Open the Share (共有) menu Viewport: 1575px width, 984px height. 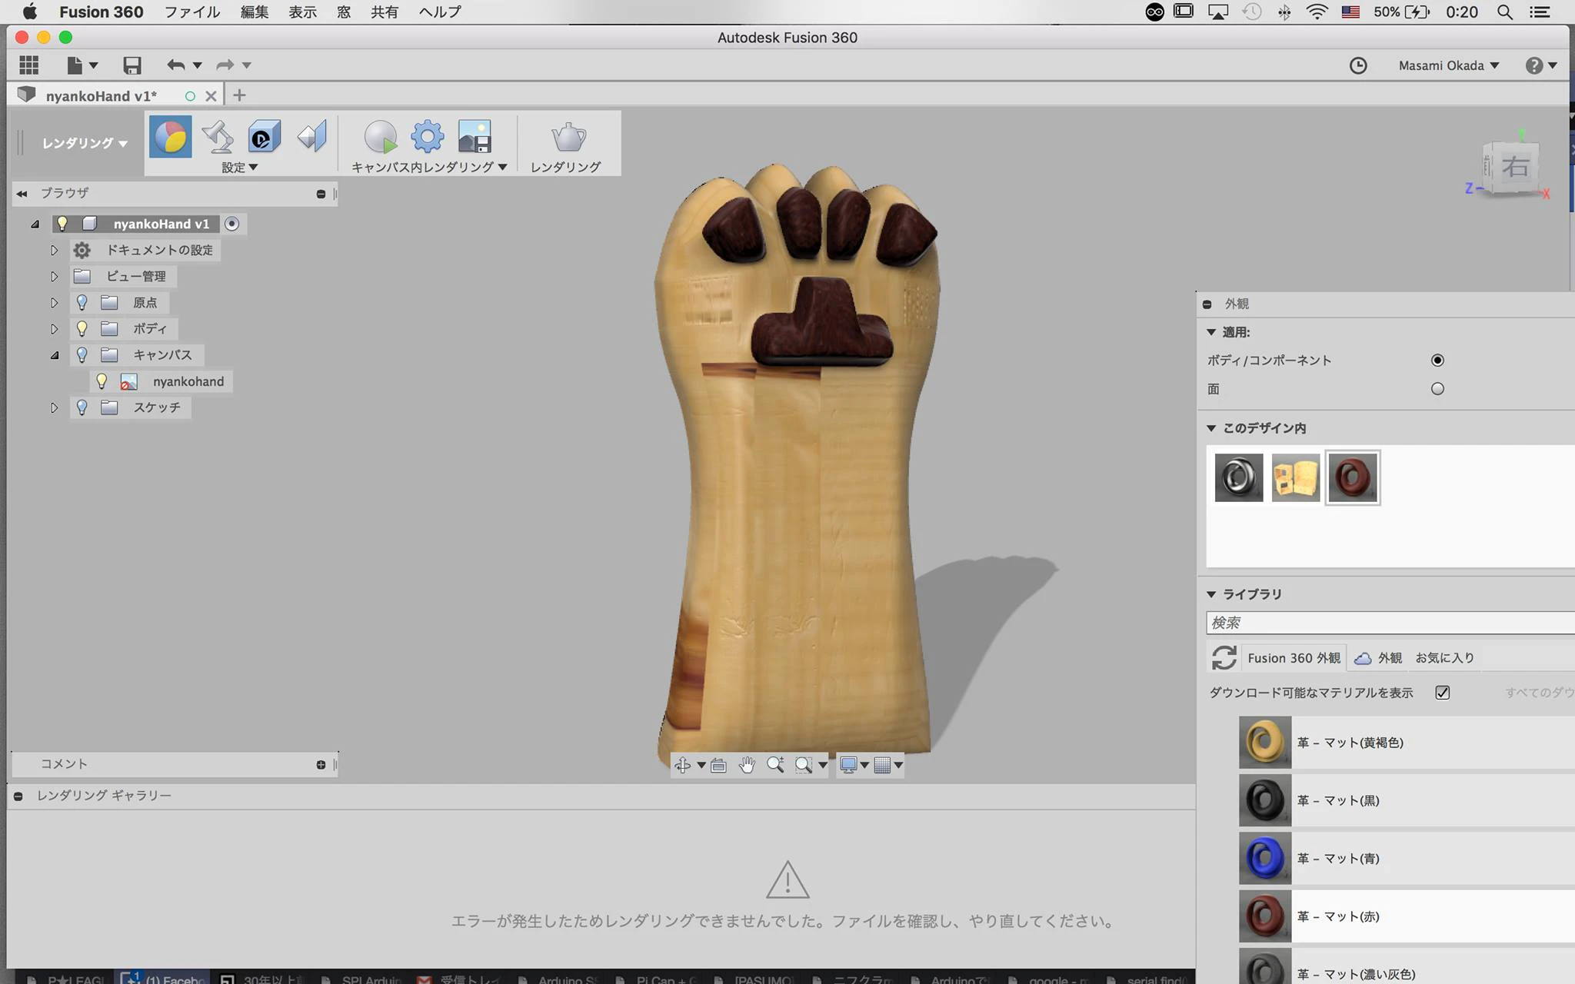tap(385, 12)
